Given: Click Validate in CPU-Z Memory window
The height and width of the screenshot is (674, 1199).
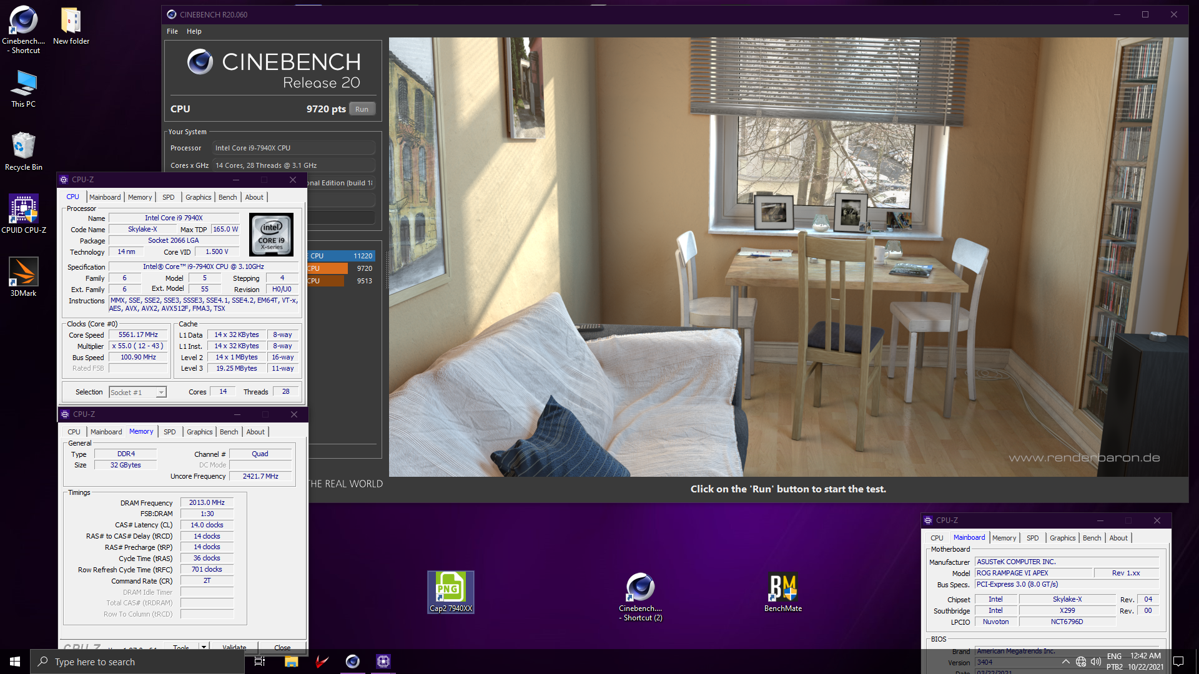Looking at the screenshot, I should point(234,647).
